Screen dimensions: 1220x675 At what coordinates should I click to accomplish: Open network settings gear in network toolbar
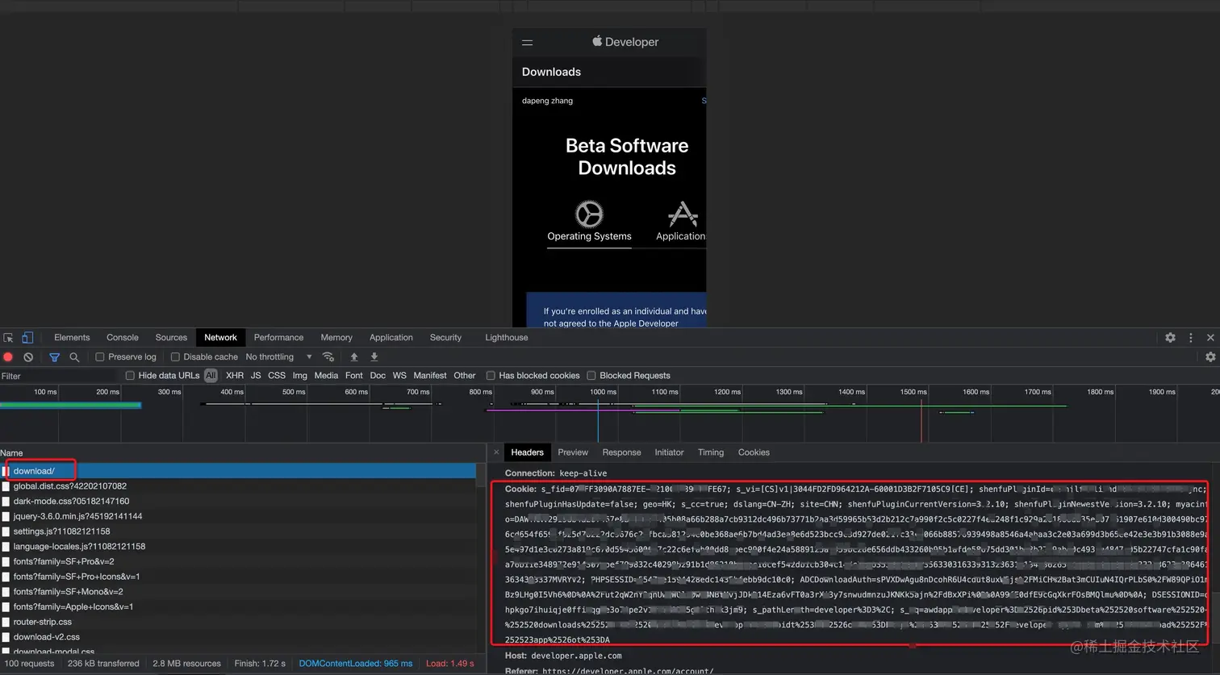pyautogui.click(x=1210, y=356)
